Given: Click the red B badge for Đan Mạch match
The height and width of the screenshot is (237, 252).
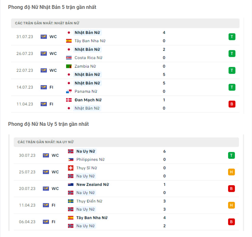Looking at the screenshot, I should [x=232, y=104].
